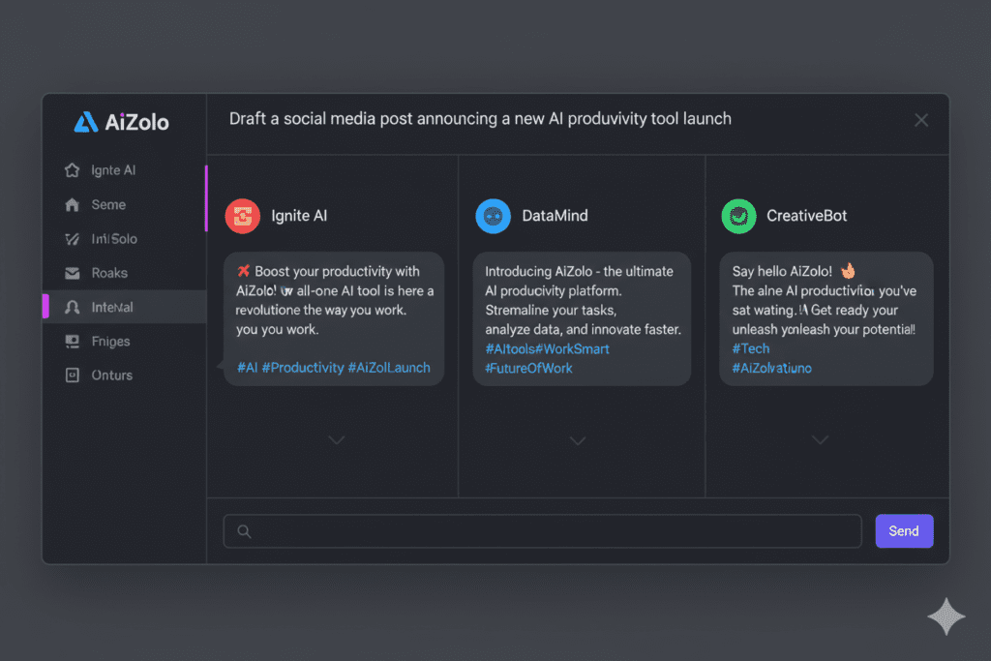Click the DataMind blue avatar icon
Viewport: 991px width, 661px height.
coord(493,216)
